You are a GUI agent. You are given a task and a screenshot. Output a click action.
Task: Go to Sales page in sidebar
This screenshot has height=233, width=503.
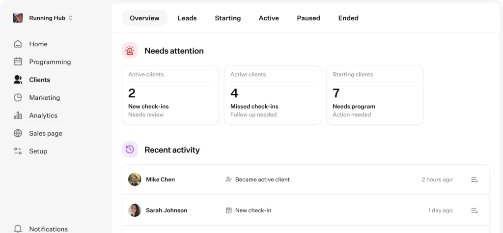(x=46, y=133)
